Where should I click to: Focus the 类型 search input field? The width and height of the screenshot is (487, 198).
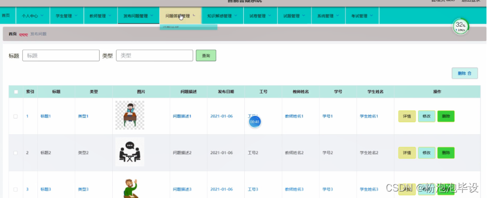pos(155,56)
